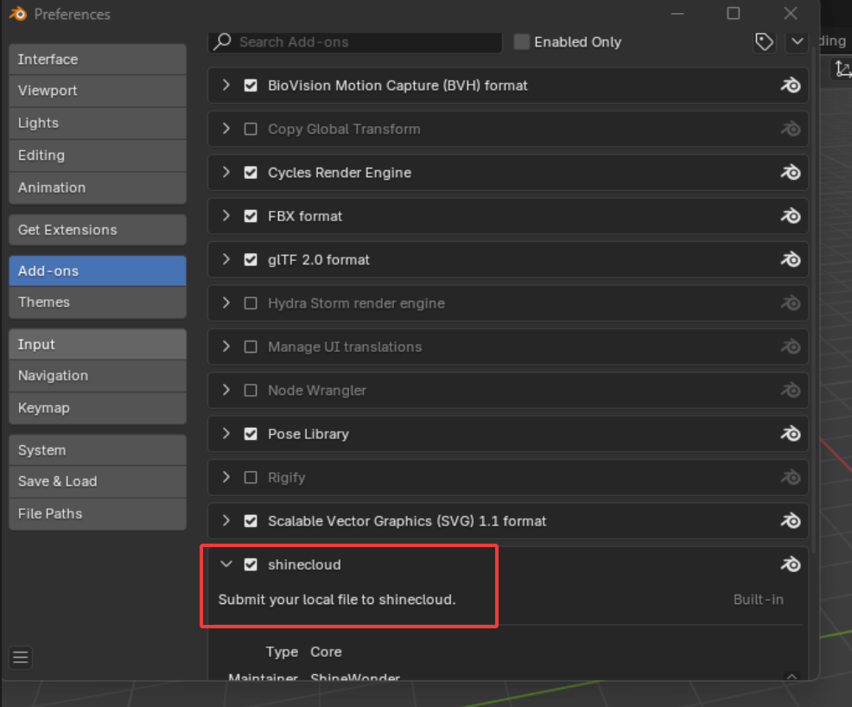
Task: Click the FBX format extension web icon
Action: pos(791,216)
